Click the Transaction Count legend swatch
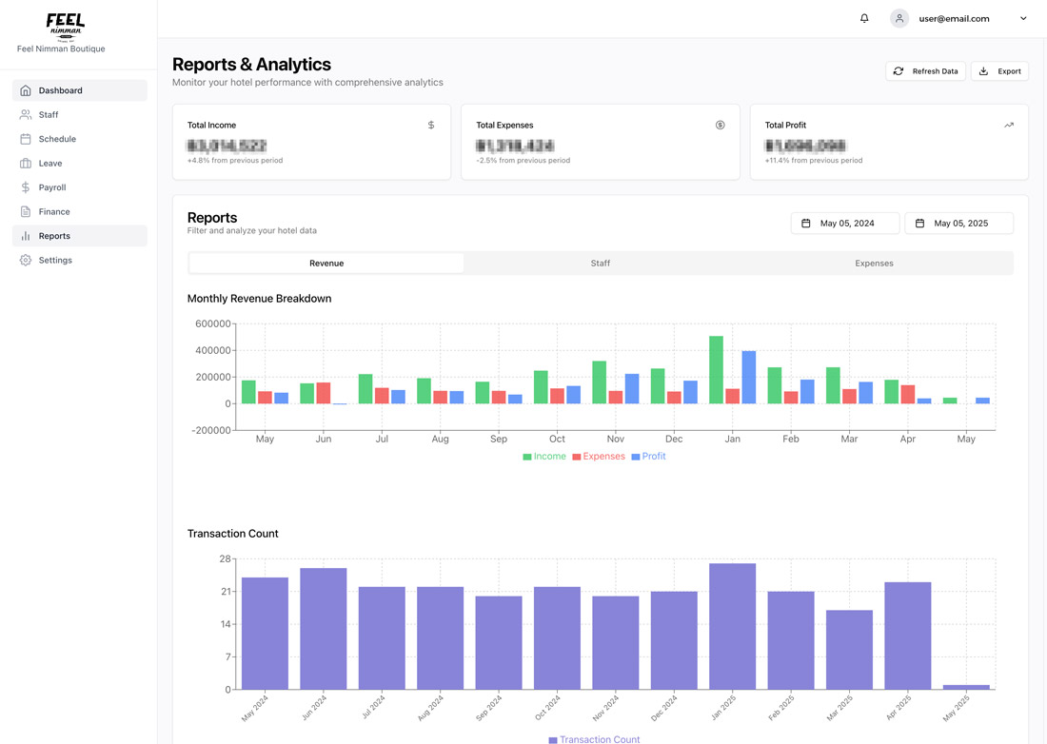The width and height of the screenshot is (1047, 744). [x=553, y=739]
